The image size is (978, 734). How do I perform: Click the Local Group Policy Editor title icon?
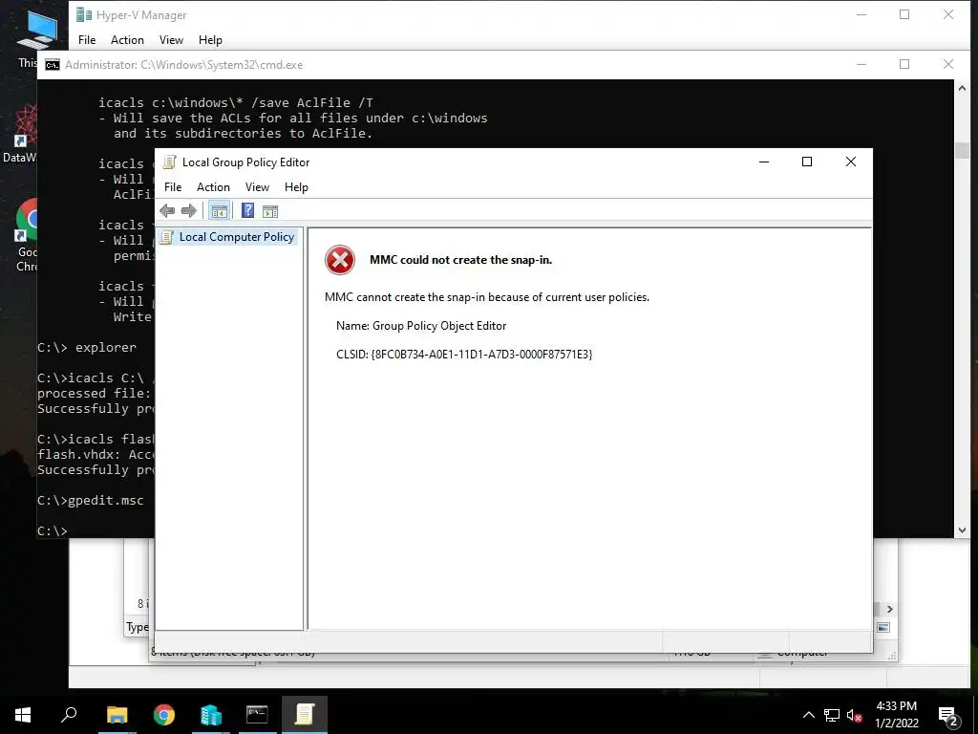[169, 162]
